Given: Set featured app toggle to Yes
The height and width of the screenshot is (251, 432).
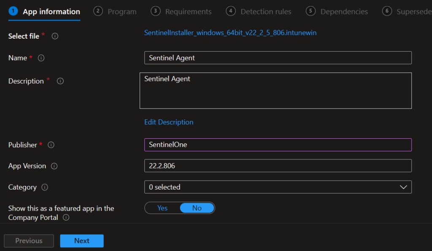Looking at the screenshot, I should pyautogui.click(x=162, y=208).
